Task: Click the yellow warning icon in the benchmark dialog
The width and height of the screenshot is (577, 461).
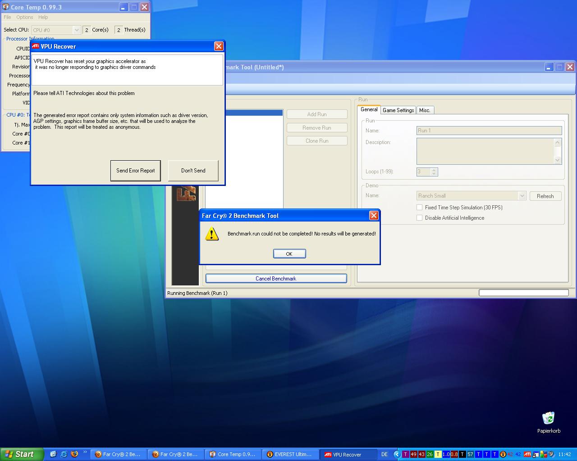Action: [x=212, y=234]
